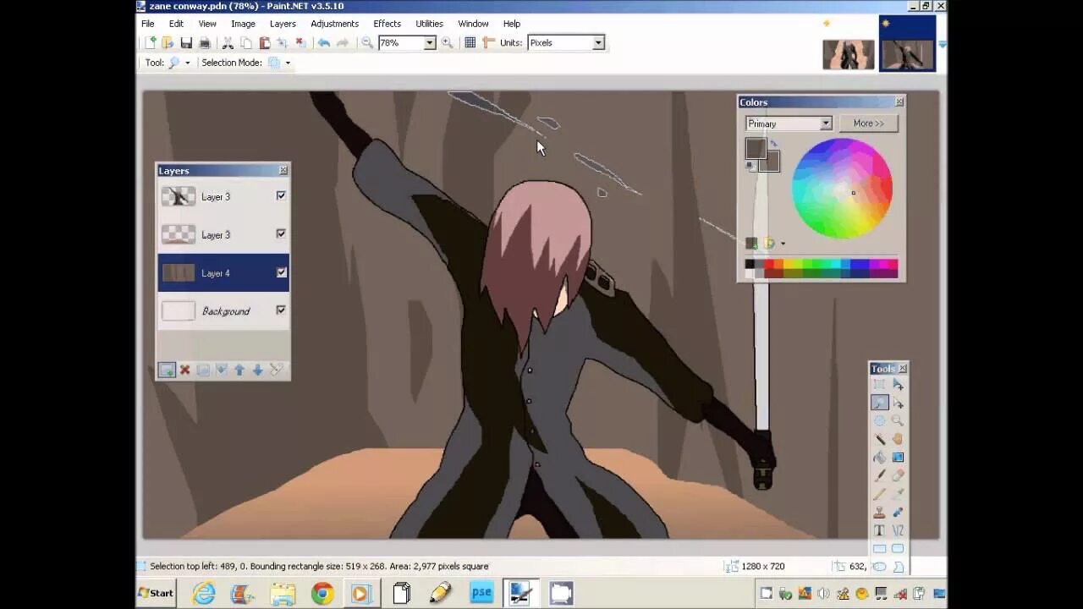The width and height of the screenshot is (1083, 609).
Task: Select the Paintbrush tool
Action: 879,475
